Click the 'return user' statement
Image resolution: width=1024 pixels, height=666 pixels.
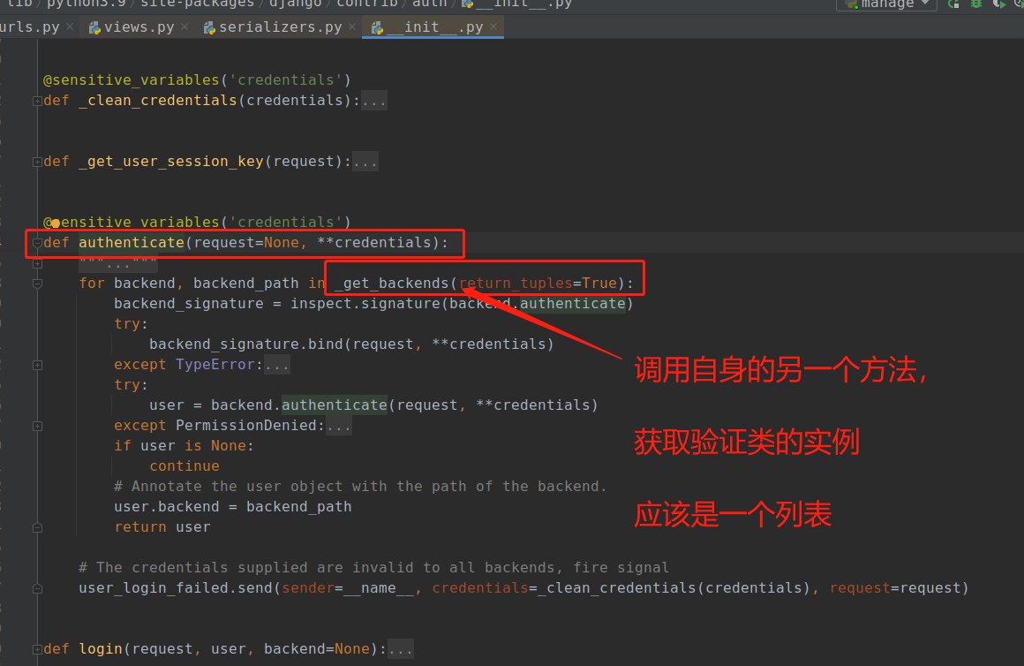click(x=162, y=526)
